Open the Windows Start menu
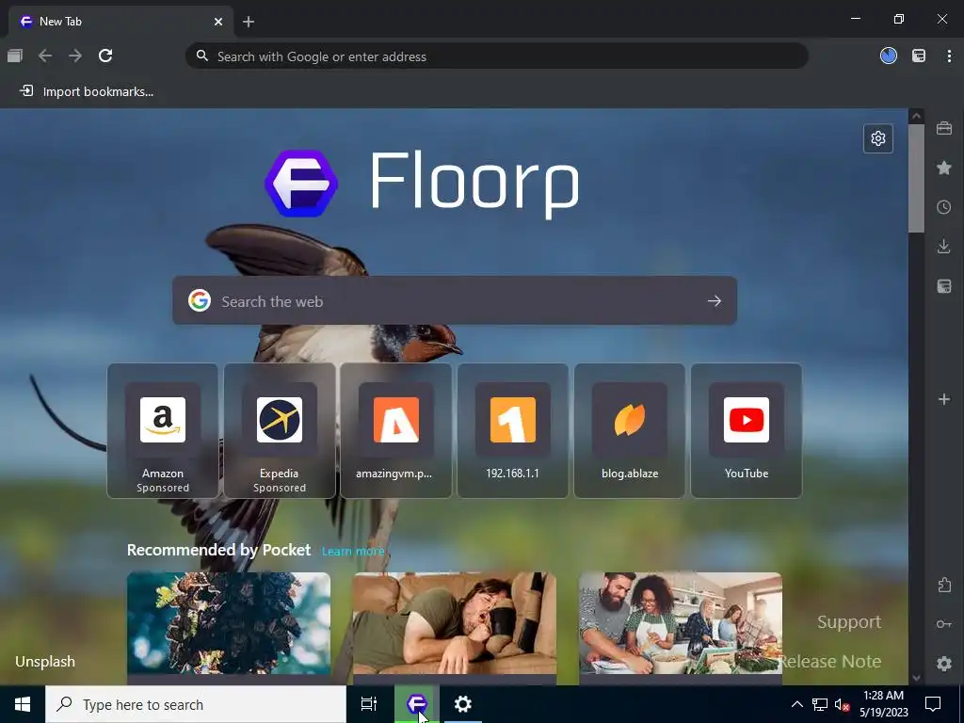This screenshot has height=723, width=964. [x=23, y=704]
